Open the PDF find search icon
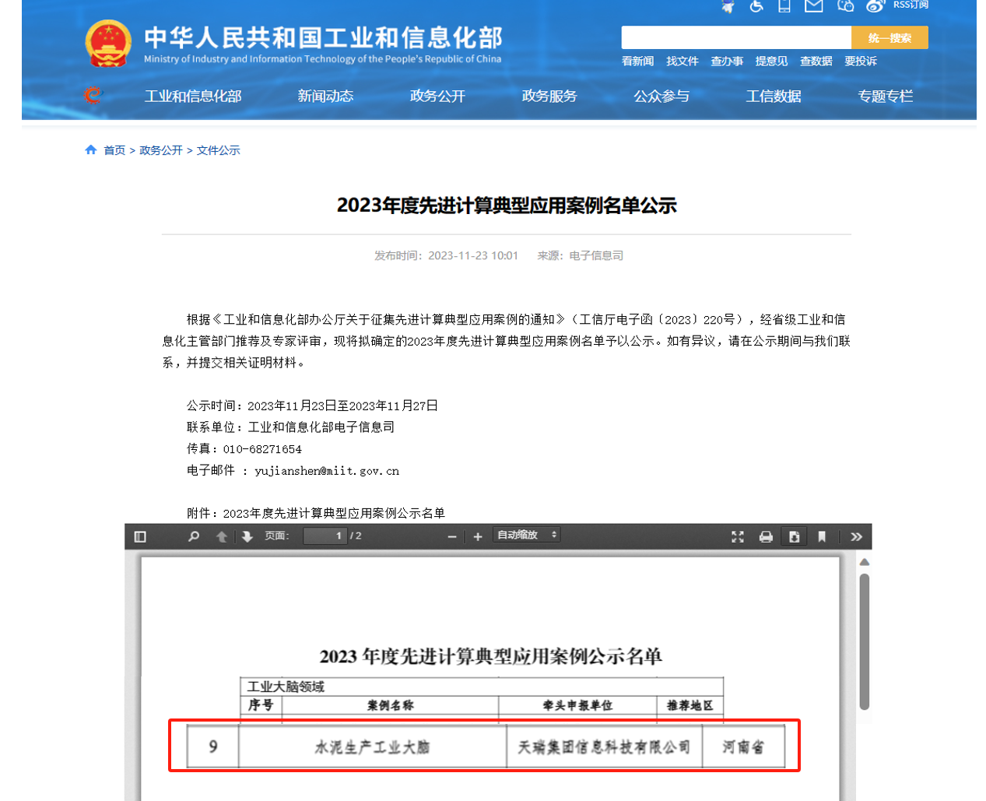 (x=194, y=536)
